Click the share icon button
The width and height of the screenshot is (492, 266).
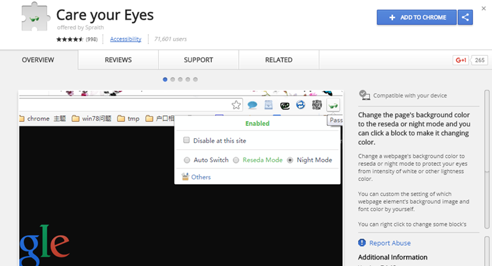point(465,18)
